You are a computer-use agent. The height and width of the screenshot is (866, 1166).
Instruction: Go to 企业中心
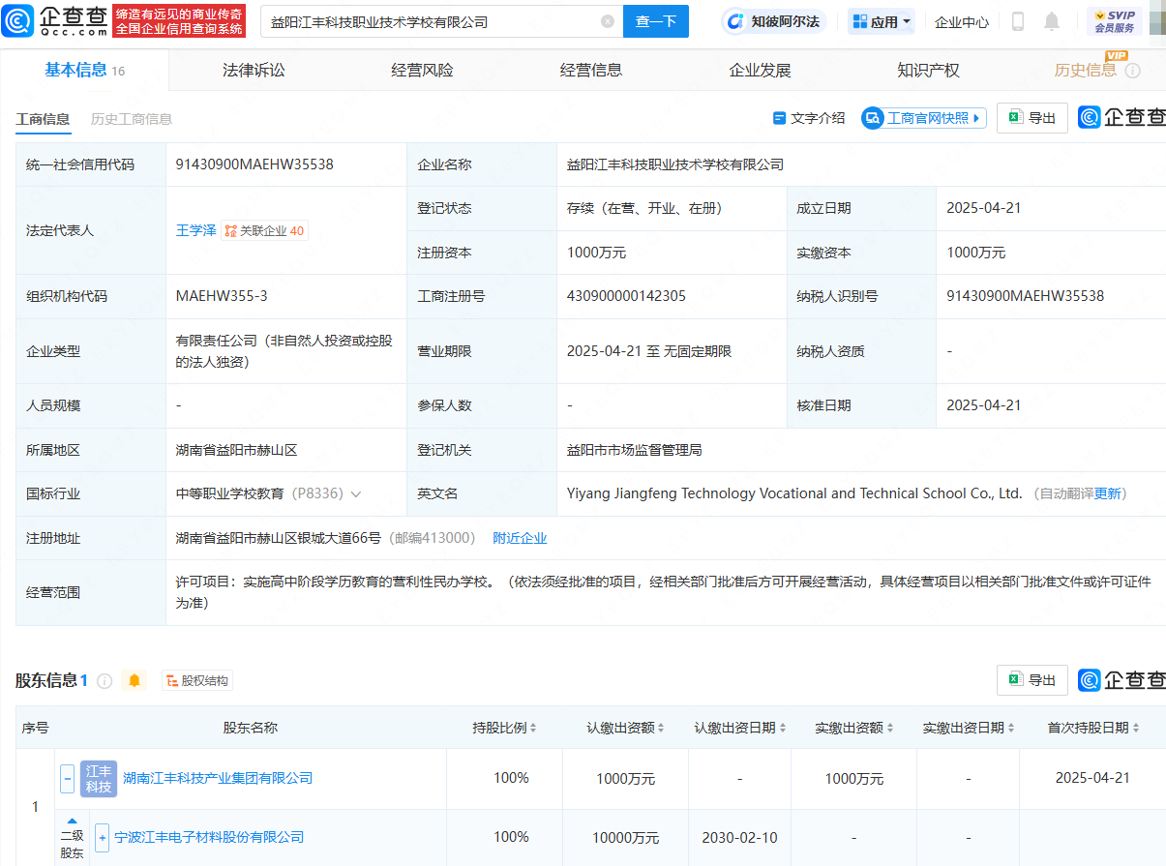point(962,21)
